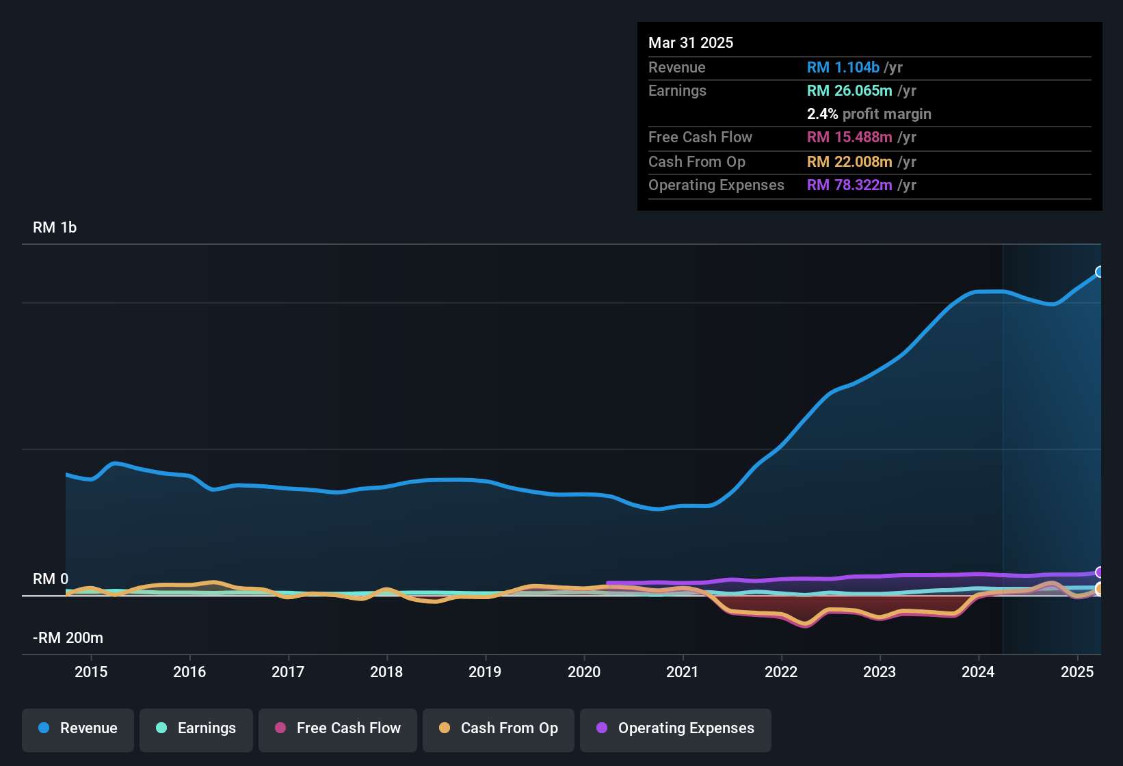The width and height of the screenshot is (1123, 766).
Task: Toggle Free Cash Flow line visibility
Action: tap(337, 728)
